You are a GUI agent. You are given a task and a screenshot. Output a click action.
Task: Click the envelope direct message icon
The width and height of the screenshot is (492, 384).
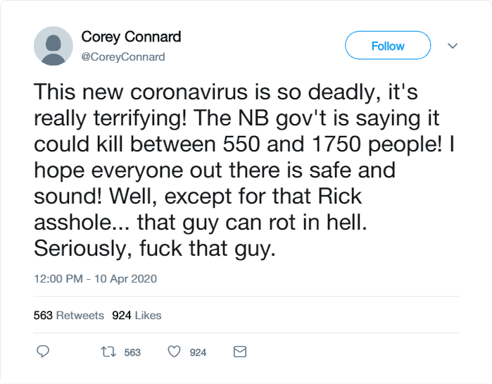point(240,352)
